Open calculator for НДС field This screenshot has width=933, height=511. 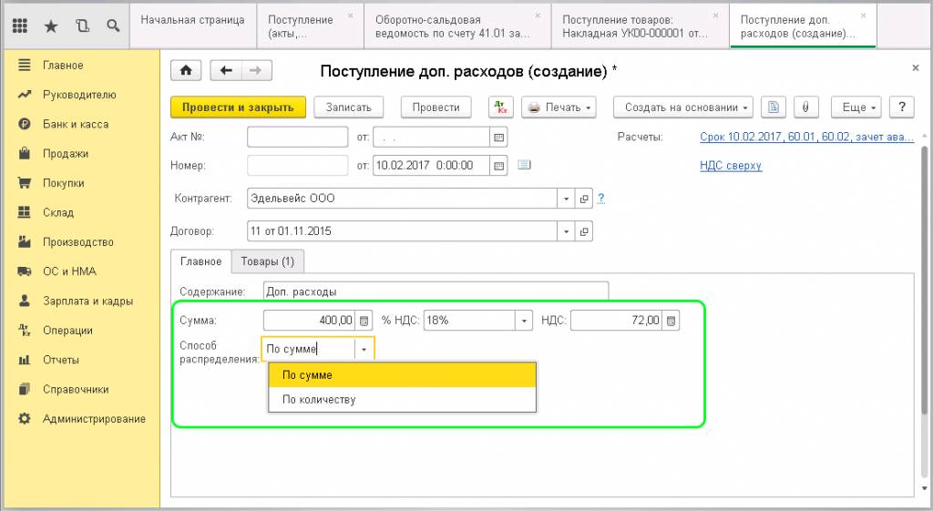click(671, 321)
